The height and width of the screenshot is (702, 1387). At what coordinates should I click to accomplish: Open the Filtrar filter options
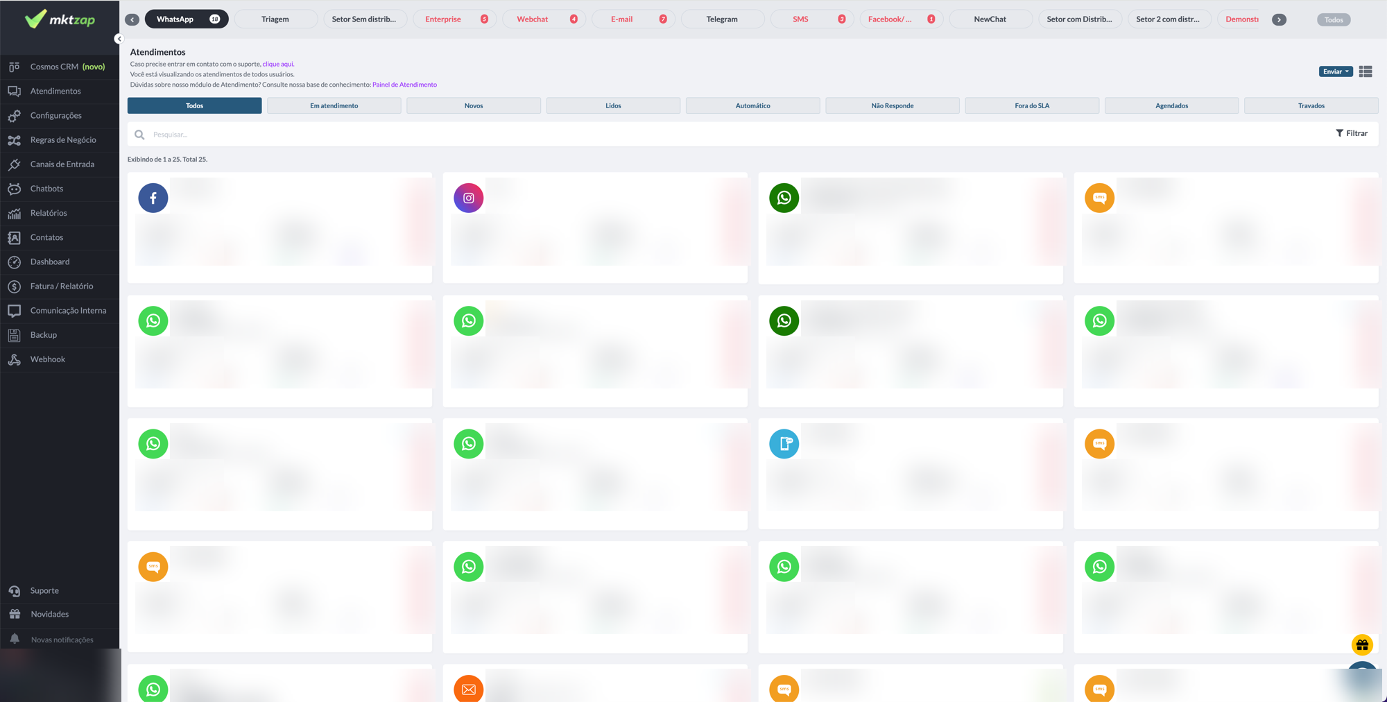[x=1352, y=133]
